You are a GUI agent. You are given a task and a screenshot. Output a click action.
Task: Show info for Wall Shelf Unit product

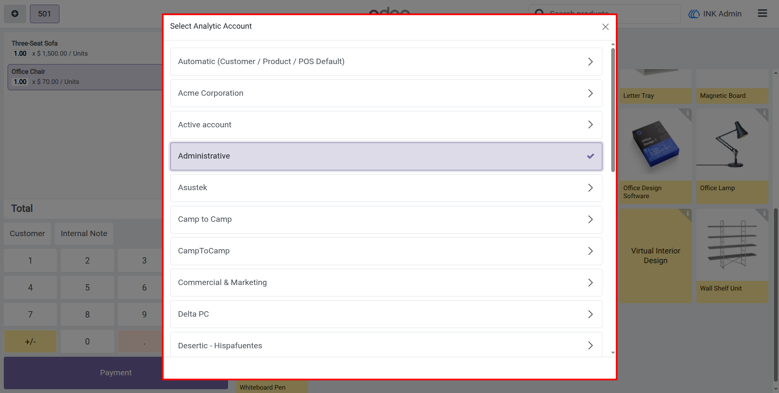point(764,213)
